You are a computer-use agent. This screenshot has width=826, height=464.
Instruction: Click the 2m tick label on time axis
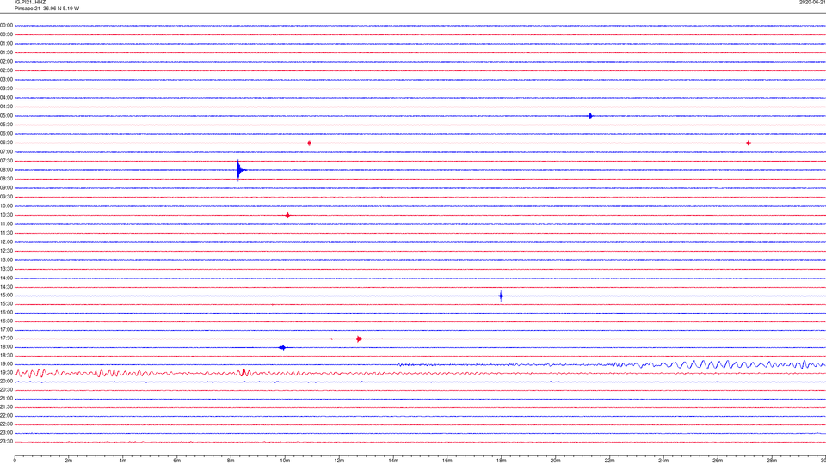click(x=69, y=461)
